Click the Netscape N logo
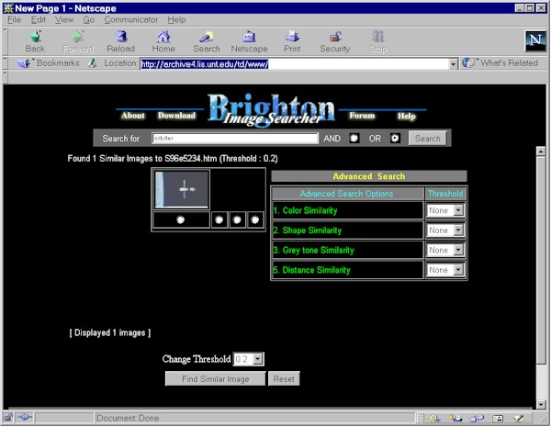 [535, 40]
